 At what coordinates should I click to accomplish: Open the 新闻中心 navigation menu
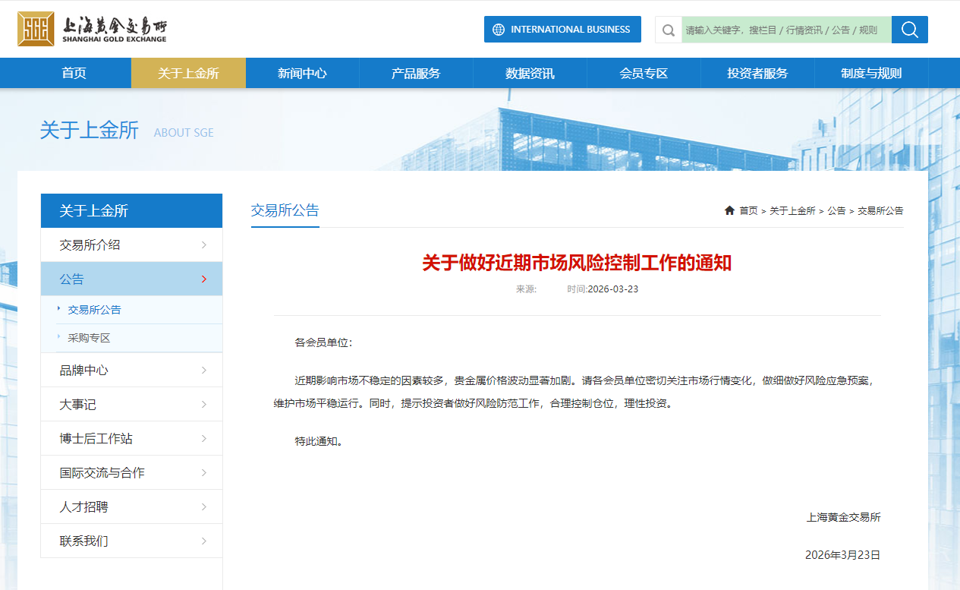pos(302,73)
